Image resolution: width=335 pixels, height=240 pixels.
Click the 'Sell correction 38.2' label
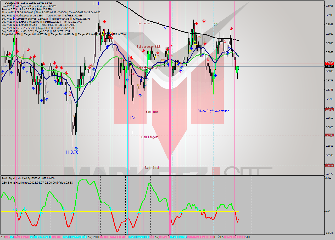148,68
